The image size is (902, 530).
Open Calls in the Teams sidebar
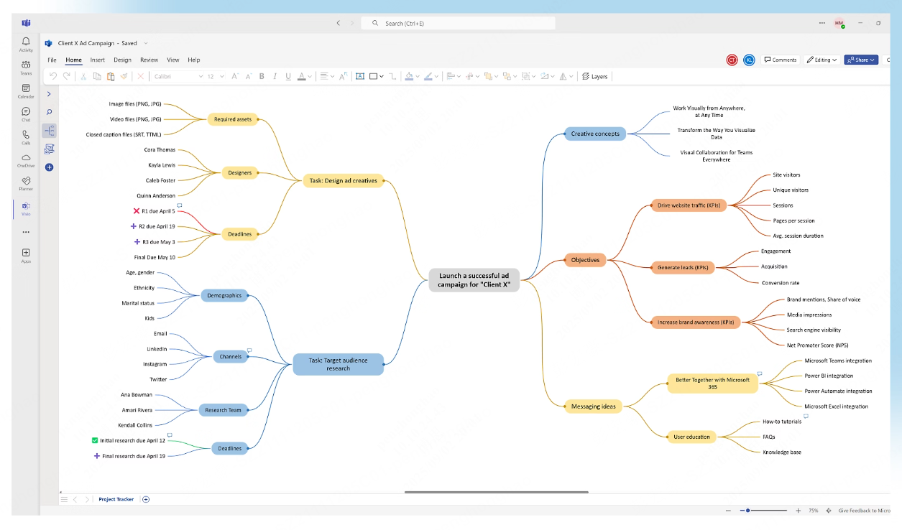[26, 137]
